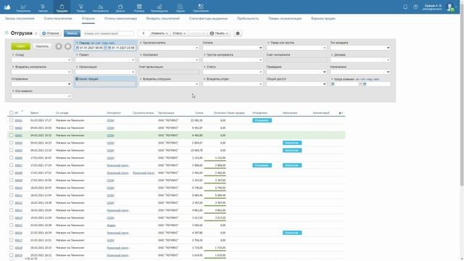Image resolution: width=464 pixels, height=261 pixels.
Task: Expand the Печать dropdown
Action: click(x=219, y=33)
